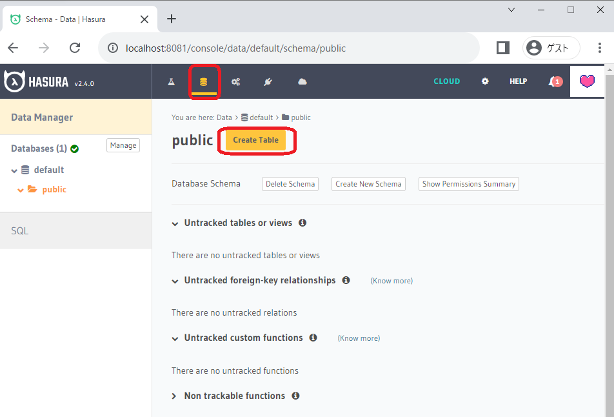Open a new browser tab
Image resolution: width=614 pixels, height=417 pixels.
coord(172,19)
